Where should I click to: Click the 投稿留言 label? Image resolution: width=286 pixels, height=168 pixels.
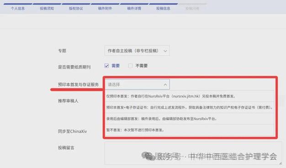(x=66, y=147)
